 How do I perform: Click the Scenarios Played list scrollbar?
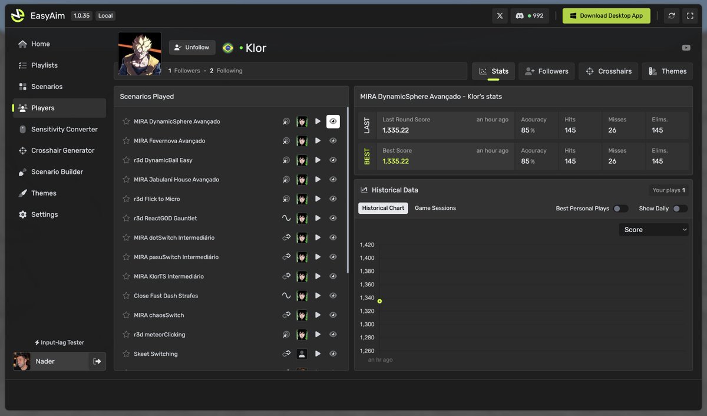[x=348, y=190]
